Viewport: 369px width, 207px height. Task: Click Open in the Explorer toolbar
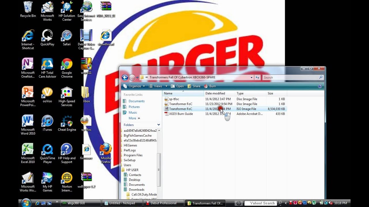177,86
